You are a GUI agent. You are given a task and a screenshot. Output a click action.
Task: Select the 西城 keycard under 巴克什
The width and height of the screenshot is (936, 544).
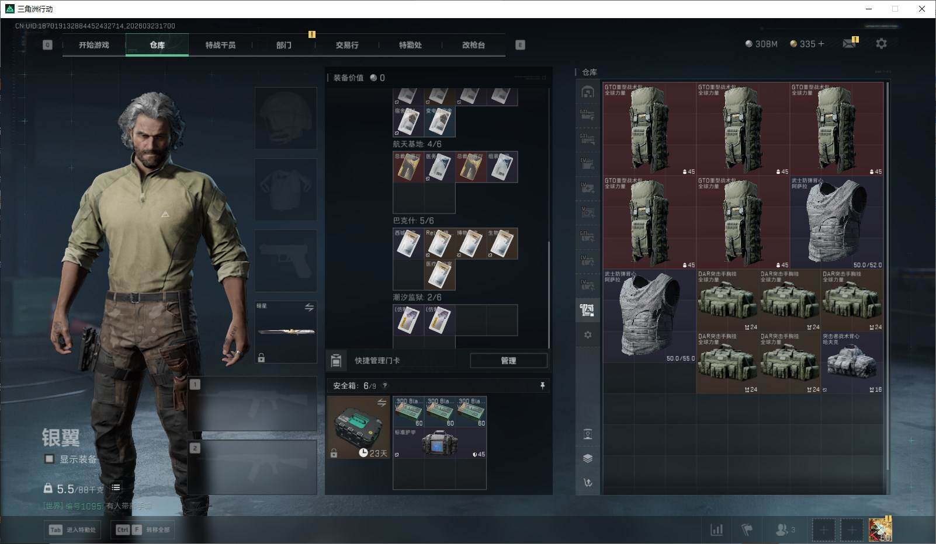point(408,243)
